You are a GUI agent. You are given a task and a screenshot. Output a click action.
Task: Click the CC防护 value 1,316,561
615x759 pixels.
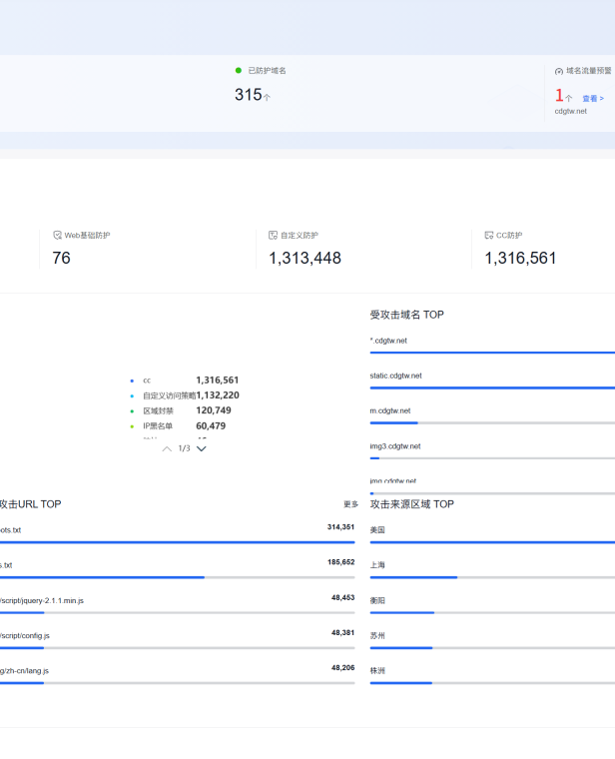(x=520, y=258)
